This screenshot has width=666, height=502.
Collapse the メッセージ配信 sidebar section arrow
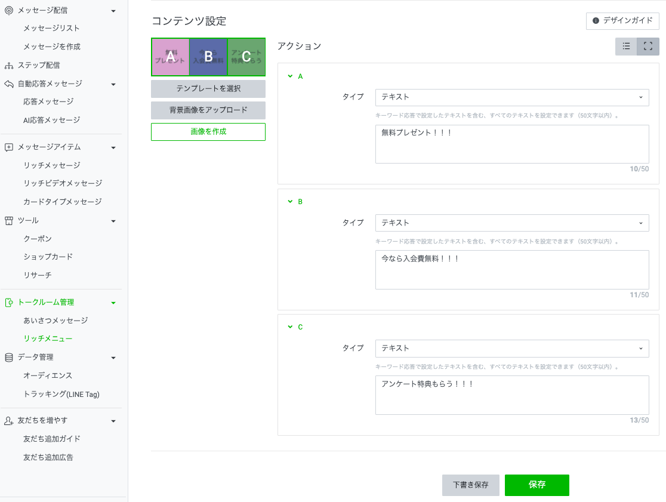pos(113,11)
